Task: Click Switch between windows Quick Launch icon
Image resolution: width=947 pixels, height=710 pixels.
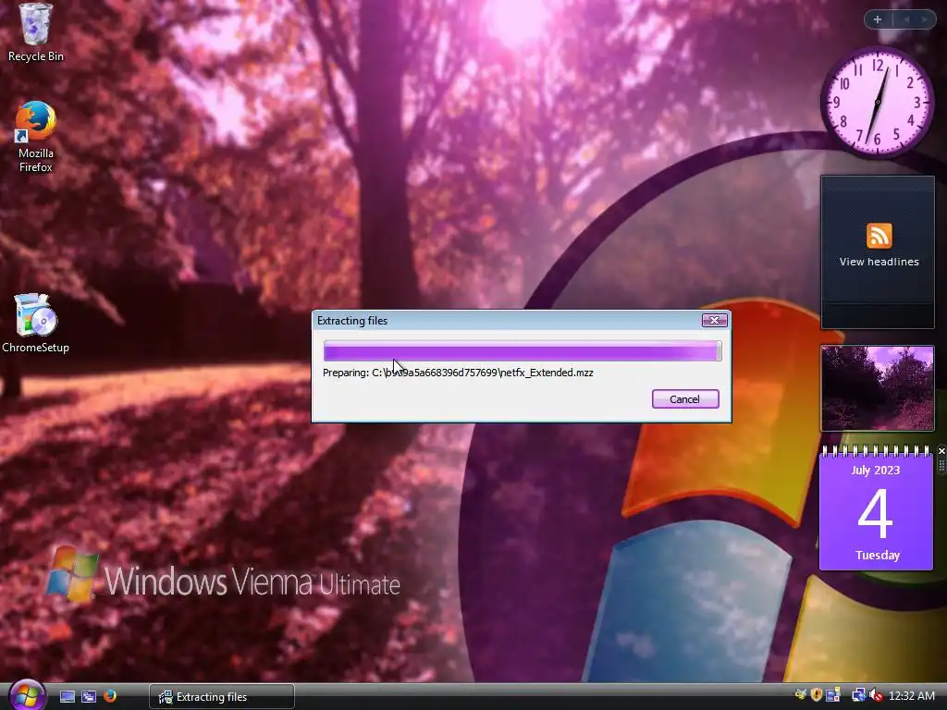Action: coord(89,697)
